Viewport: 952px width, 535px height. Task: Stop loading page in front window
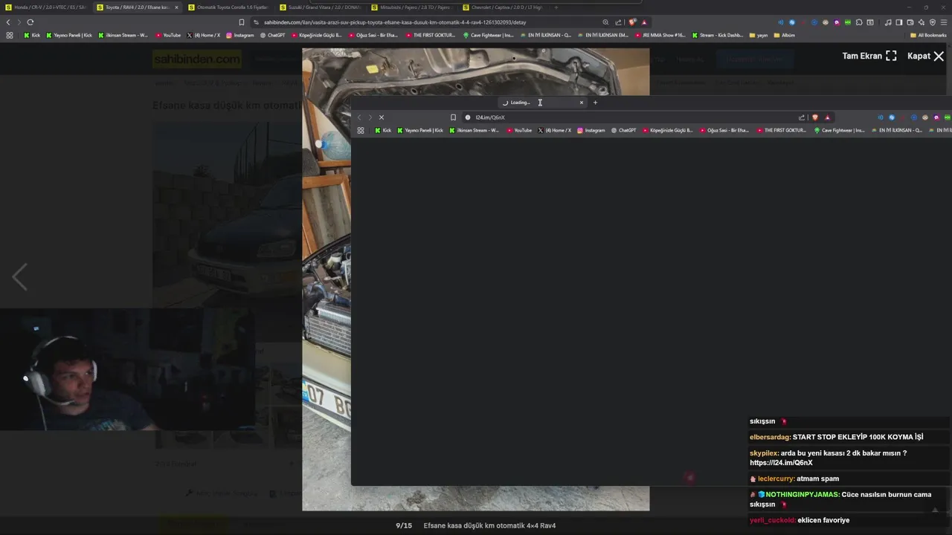[x=382, y=117]
